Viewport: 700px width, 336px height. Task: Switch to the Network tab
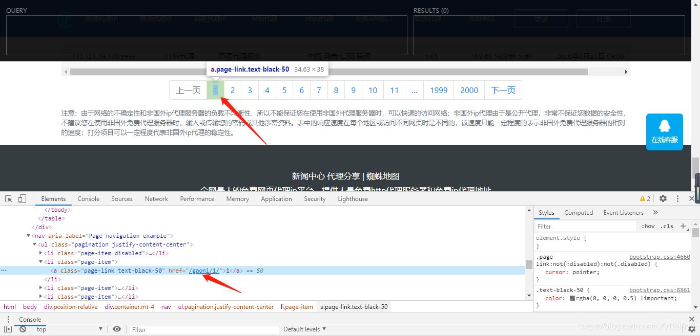click(x=156, y=198)
